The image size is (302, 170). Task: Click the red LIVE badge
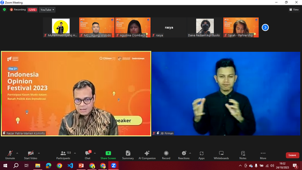pyautogui.click(x=32, y=10)
